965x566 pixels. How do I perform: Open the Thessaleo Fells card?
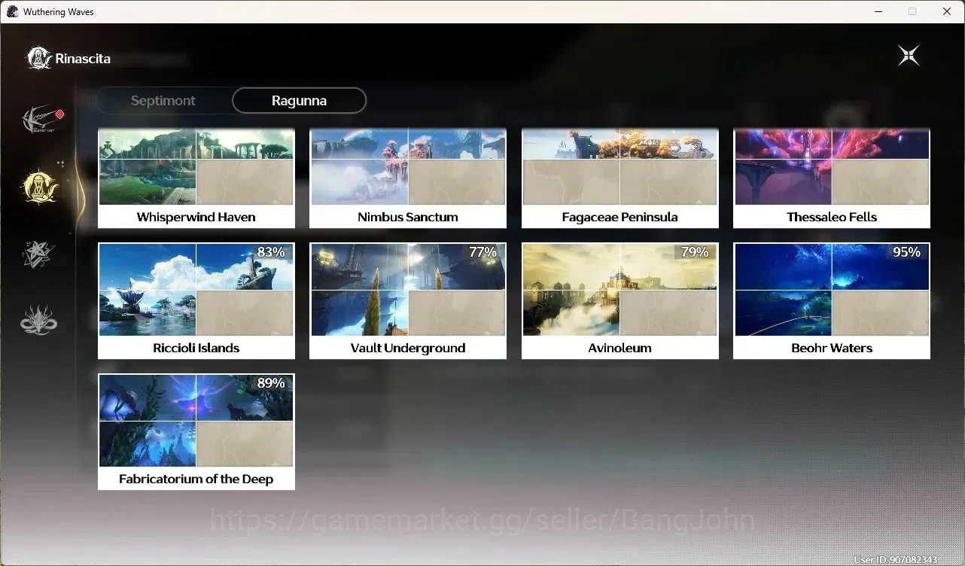(x=832, y=178)
